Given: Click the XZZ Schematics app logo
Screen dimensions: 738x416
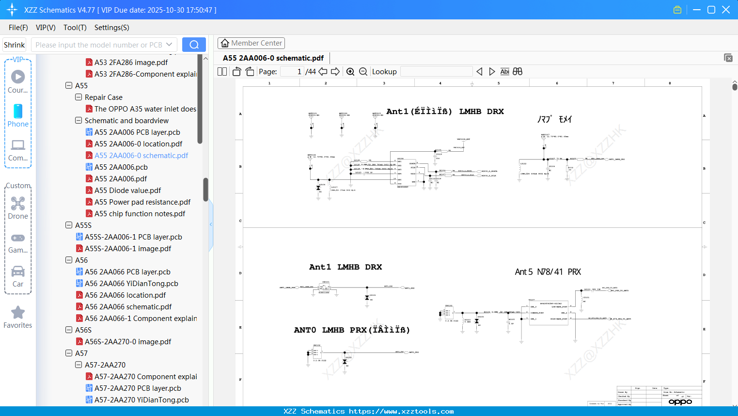Looking at the screenshot, I should click(x=12, y=10).
